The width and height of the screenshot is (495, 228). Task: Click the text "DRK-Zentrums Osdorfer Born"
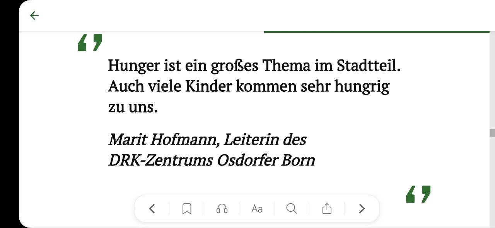click(212, 160)
